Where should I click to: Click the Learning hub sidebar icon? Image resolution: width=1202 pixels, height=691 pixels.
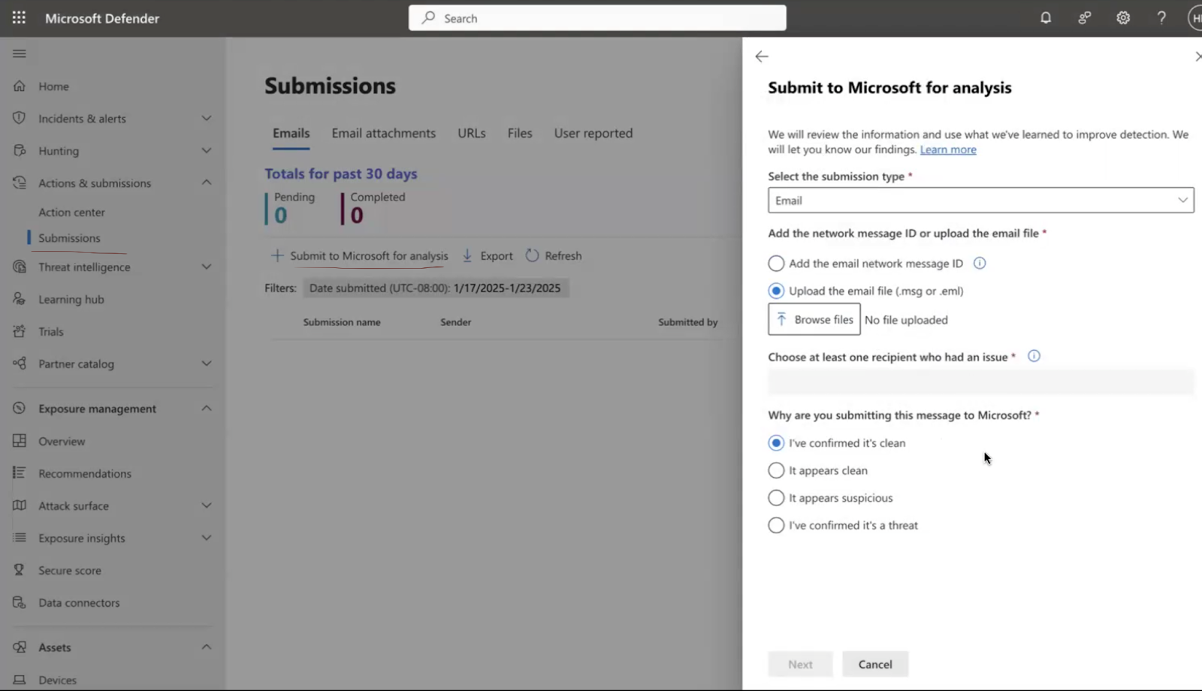coord(20,299)
